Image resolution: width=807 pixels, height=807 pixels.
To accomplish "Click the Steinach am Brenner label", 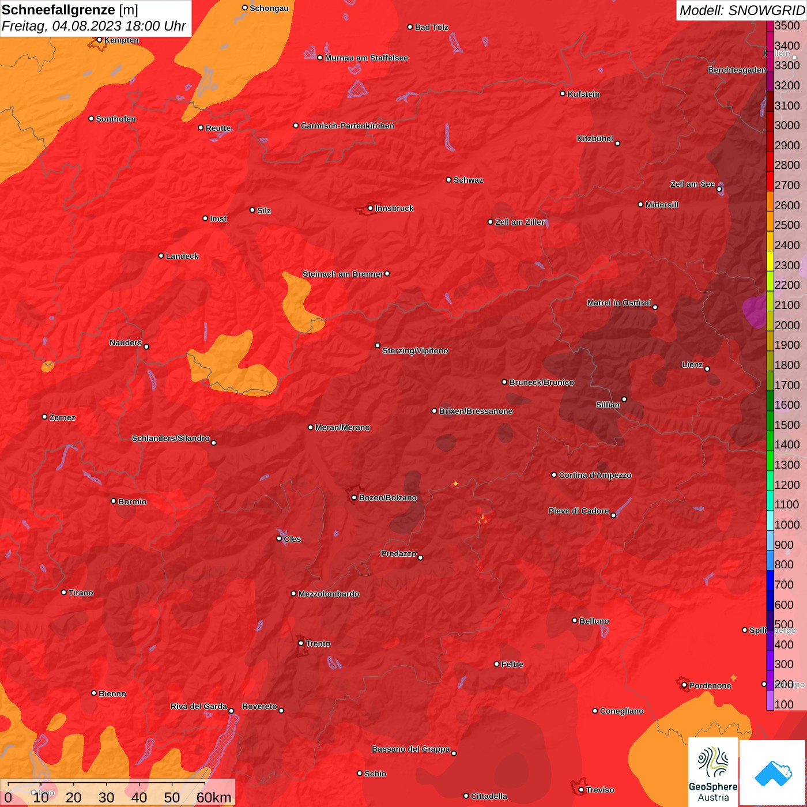I will pos(342,274).
